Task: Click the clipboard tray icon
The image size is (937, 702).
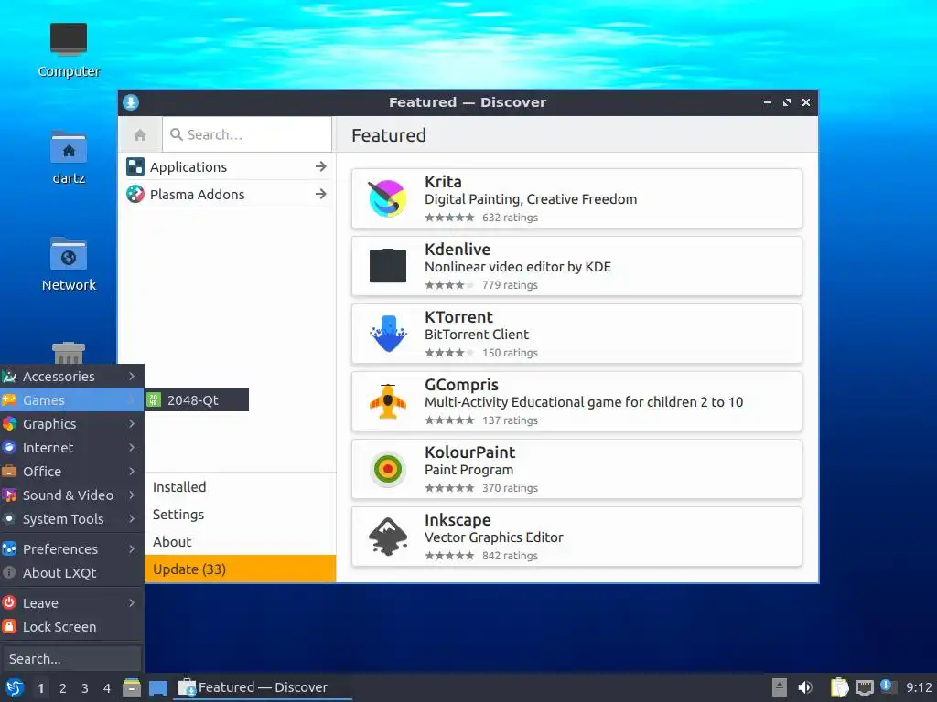Action: click(840, 687)
